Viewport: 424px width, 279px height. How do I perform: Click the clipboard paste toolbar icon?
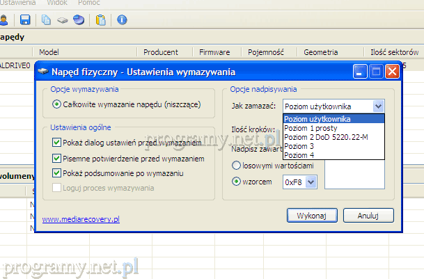(x=101, y=19)
